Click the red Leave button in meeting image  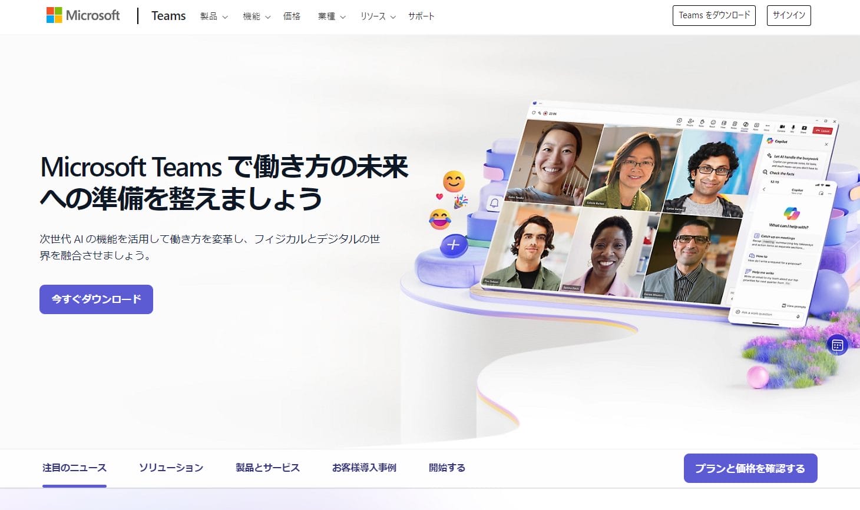(x=822, y=131)
